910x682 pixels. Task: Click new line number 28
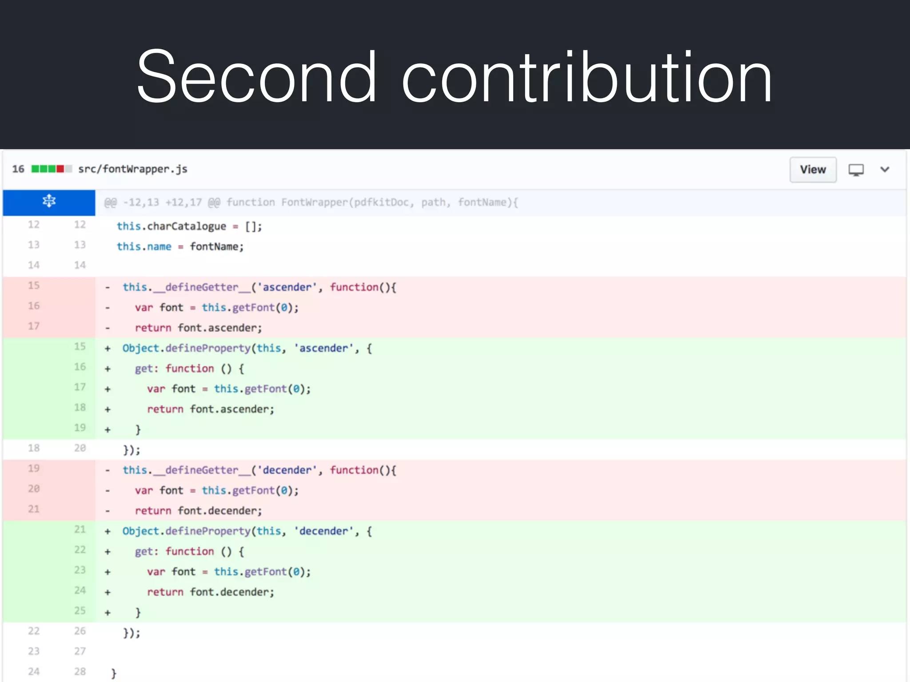coord(80,672)
